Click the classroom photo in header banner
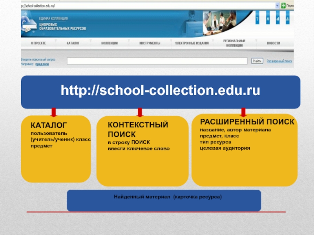Screen dimensions: 314x235 (219, 23)
